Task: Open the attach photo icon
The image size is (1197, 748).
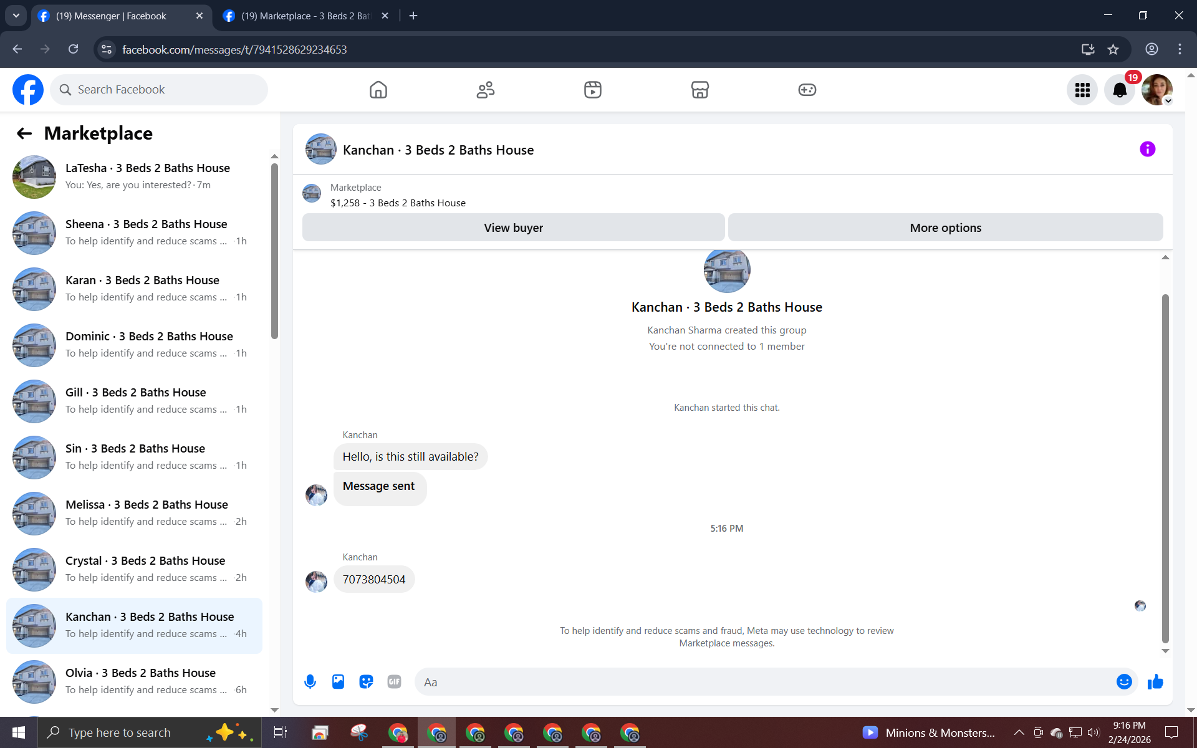Action: pos(338,681)
